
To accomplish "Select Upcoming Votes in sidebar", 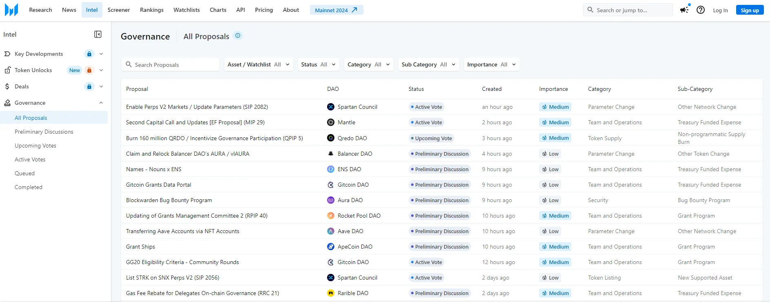I will coord(35,145).
